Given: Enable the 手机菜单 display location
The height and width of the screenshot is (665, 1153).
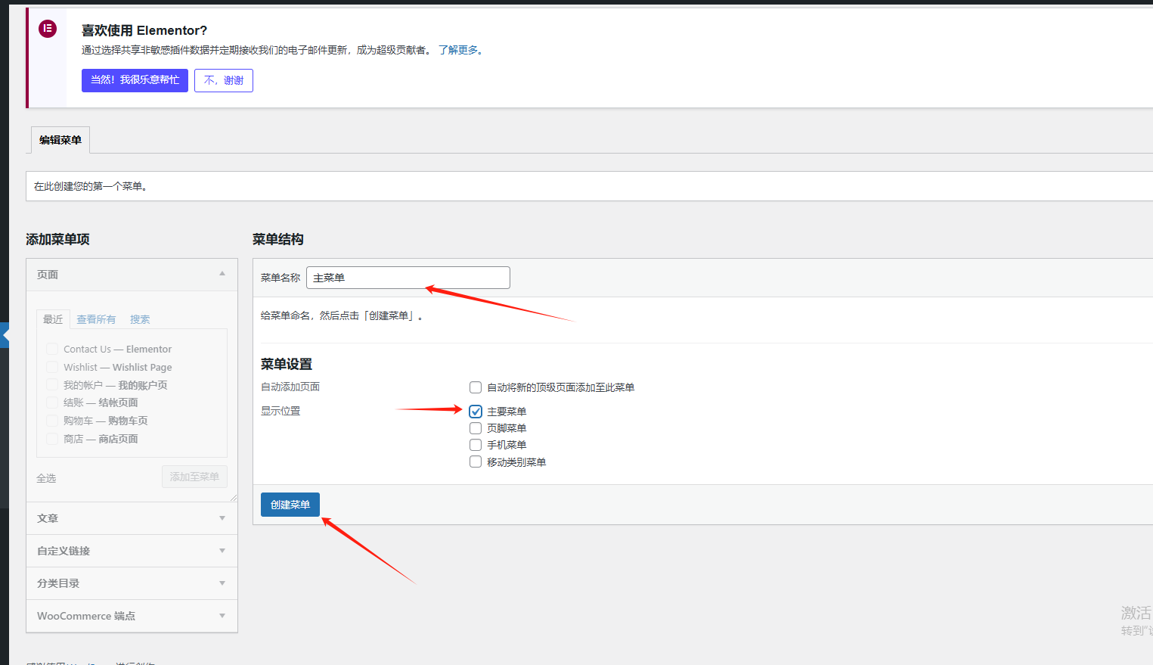Looking at the screenshot, I should (x=476, y=445).
